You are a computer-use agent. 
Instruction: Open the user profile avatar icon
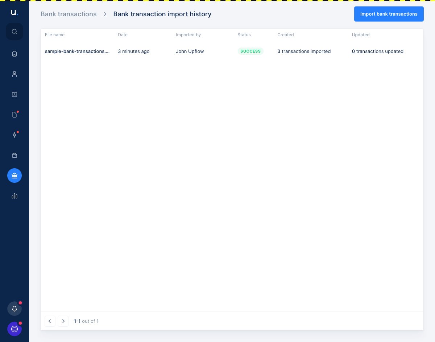click(x=14, y=329)
